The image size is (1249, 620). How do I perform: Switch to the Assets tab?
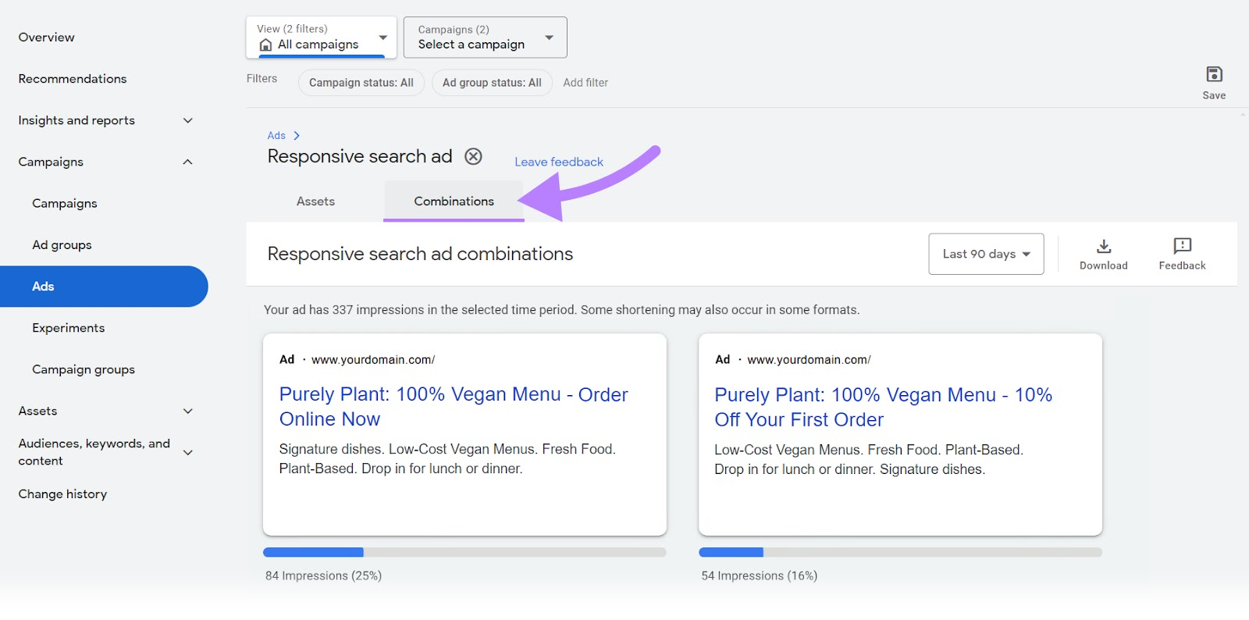(x=315, y=201)
